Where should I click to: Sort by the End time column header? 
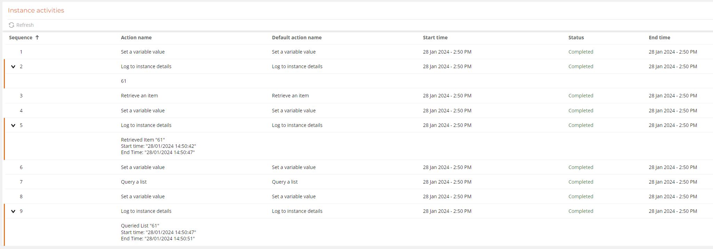659,38
